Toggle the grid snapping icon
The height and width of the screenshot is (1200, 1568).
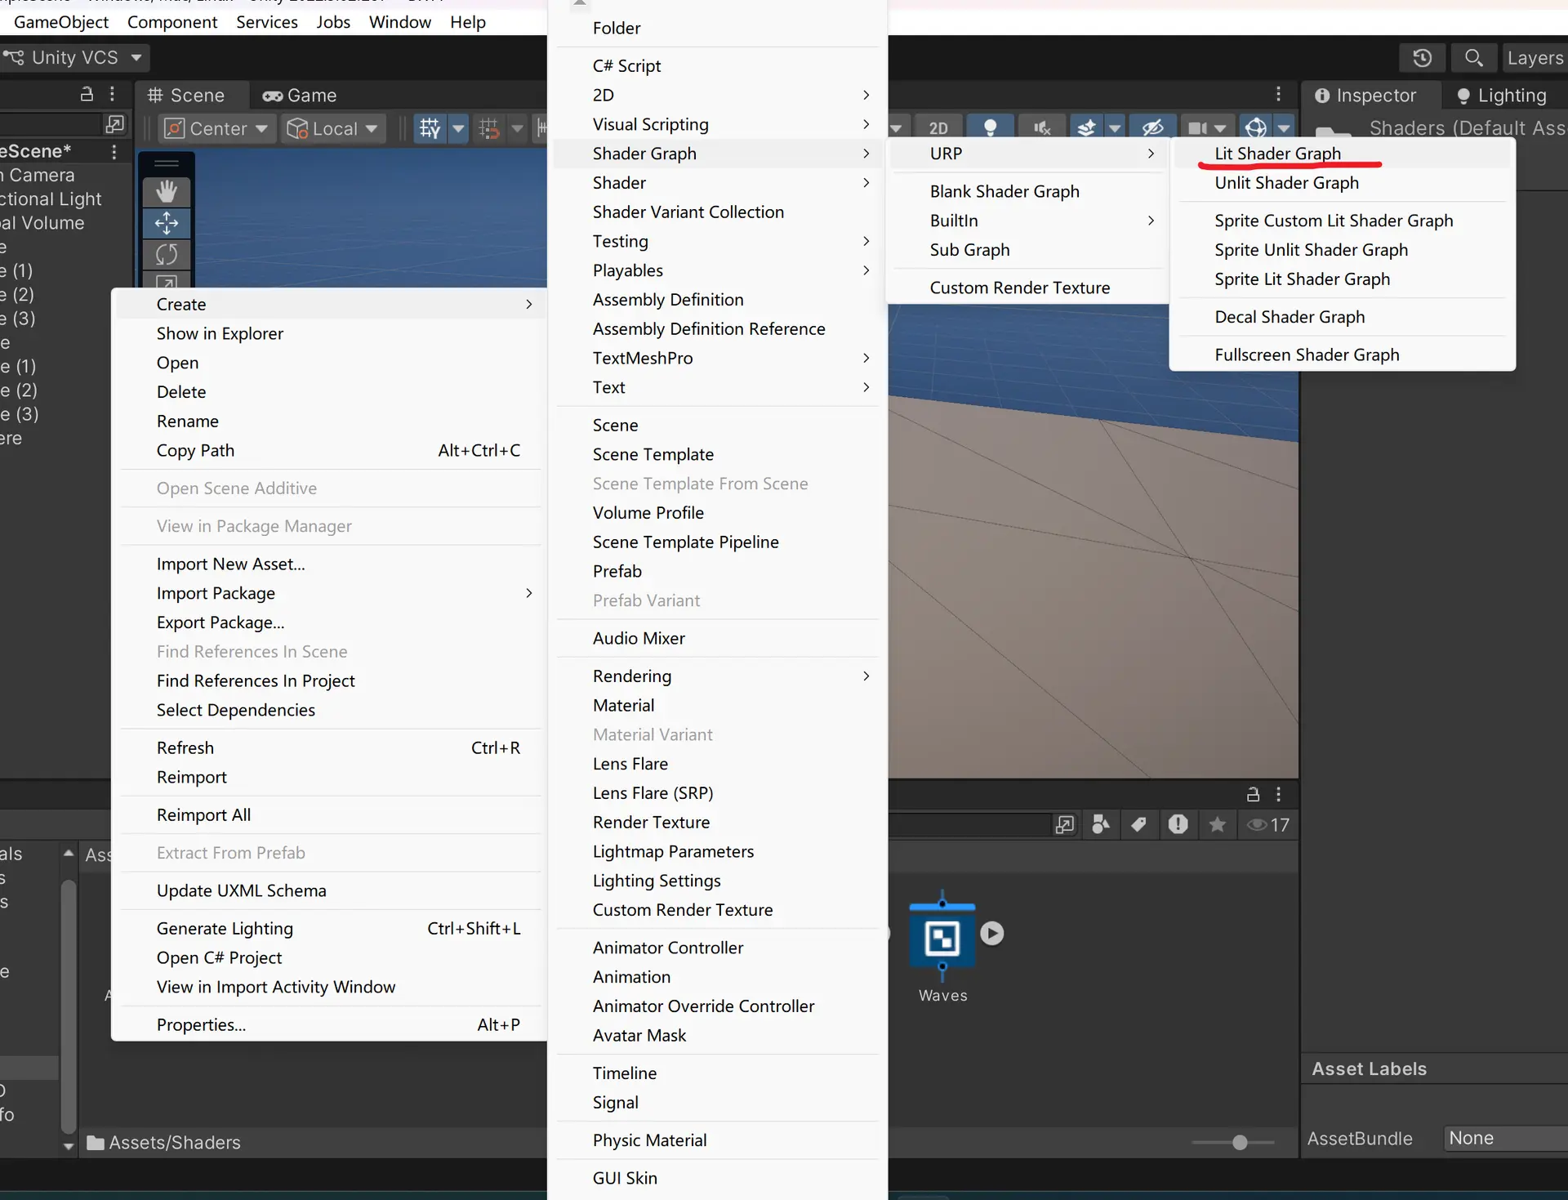click(x=489, y=128)
